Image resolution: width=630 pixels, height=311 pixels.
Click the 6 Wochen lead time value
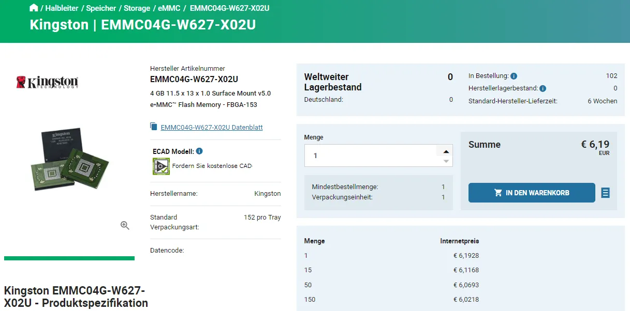[x=603, y=101]
